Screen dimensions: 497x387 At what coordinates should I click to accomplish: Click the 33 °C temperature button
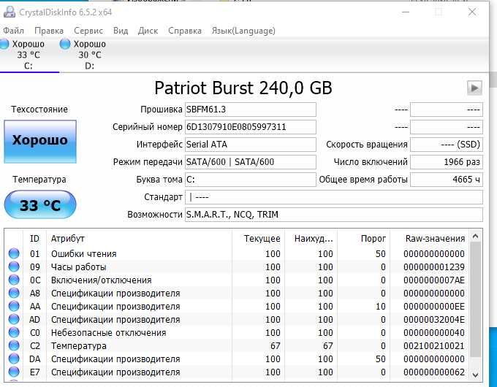[40, 205]
